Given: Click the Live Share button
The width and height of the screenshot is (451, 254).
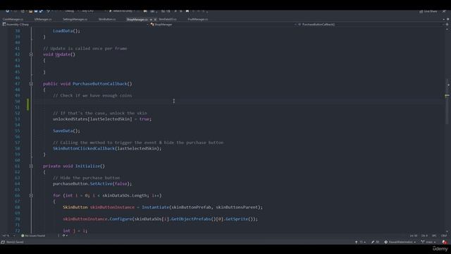Looking at the screenshot, I should pyautogui.click(x=428, y=11).
